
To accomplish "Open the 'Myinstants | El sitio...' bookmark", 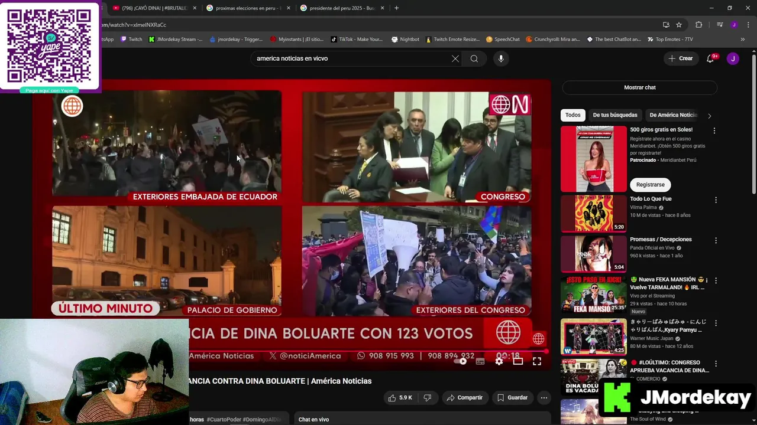I will 297,40.
